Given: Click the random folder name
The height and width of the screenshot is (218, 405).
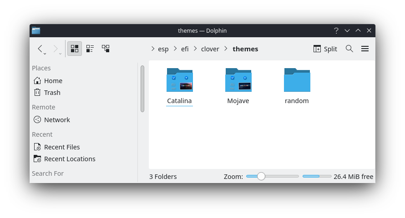Looking at the screenshot, I should pos(297,101).
